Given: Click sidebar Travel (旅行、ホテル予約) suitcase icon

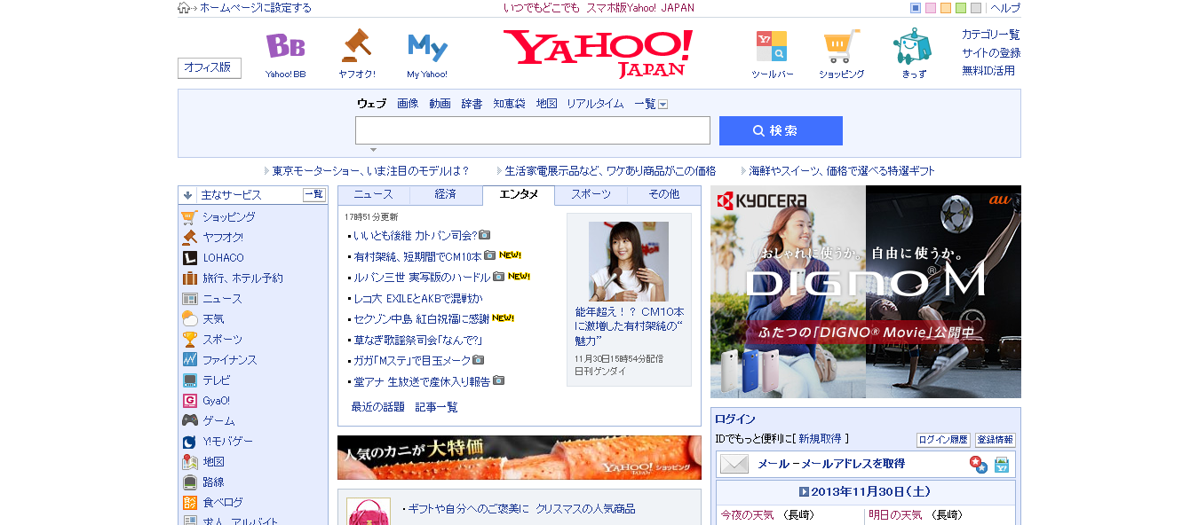Looking at the screenshot, I should pos(189,278).
